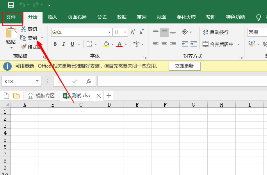
Task: Open the 剪贴板 dialog launcher
Action: click(x=44, y=57)
